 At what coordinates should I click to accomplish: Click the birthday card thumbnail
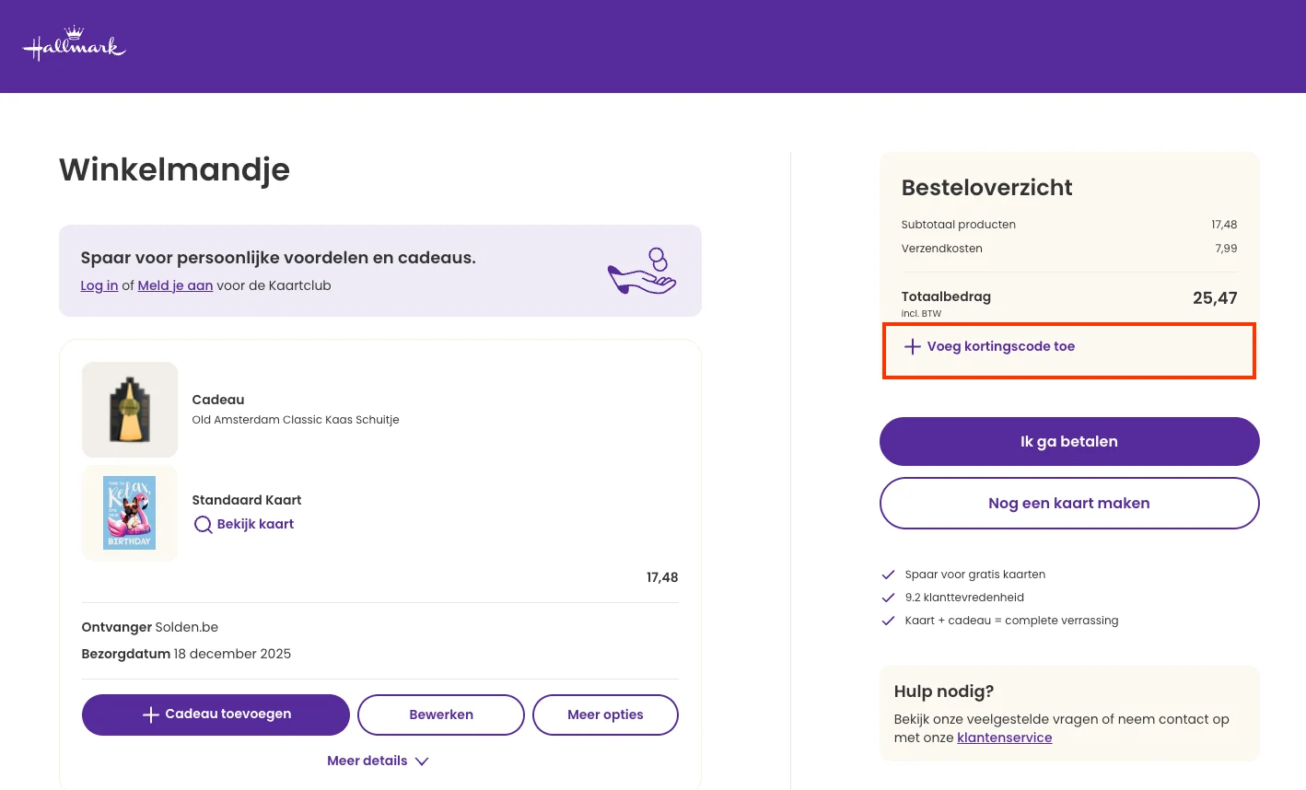pos(129,512)
